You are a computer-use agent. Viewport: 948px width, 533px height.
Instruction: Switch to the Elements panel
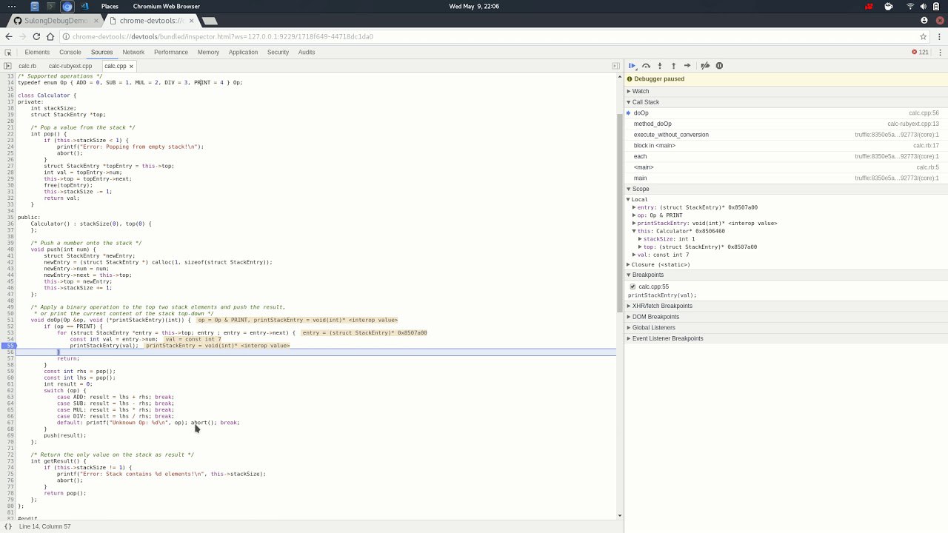tap(37, 53)
